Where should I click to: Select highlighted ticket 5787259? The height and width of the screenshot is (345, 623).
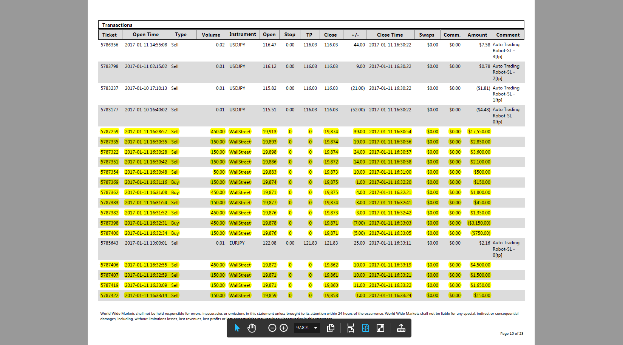coord(110,132)
